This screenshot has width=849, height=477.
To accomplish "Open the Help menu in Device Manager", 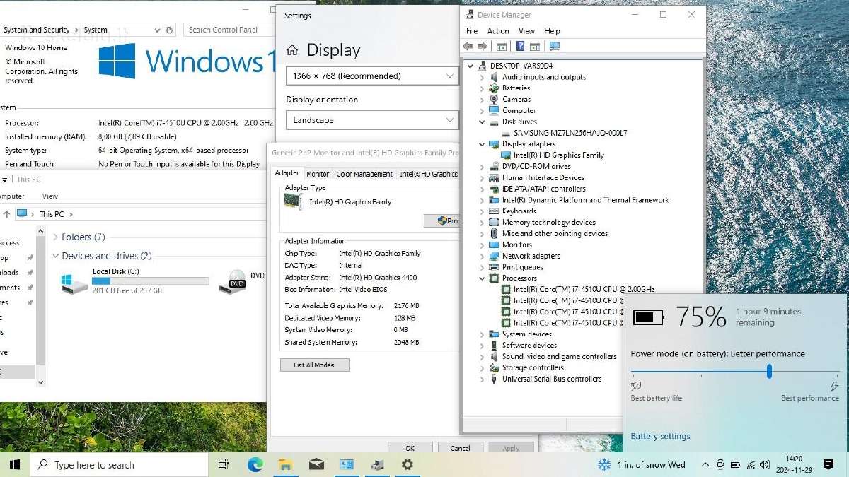I will [x=552, y=31].
